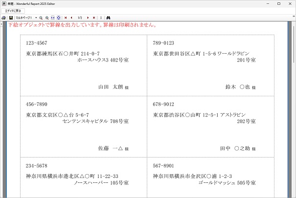The image size is (296, 198).
Task: Click センテンスキャピタル 708号室 text
Action: click(x=95, y=121)
